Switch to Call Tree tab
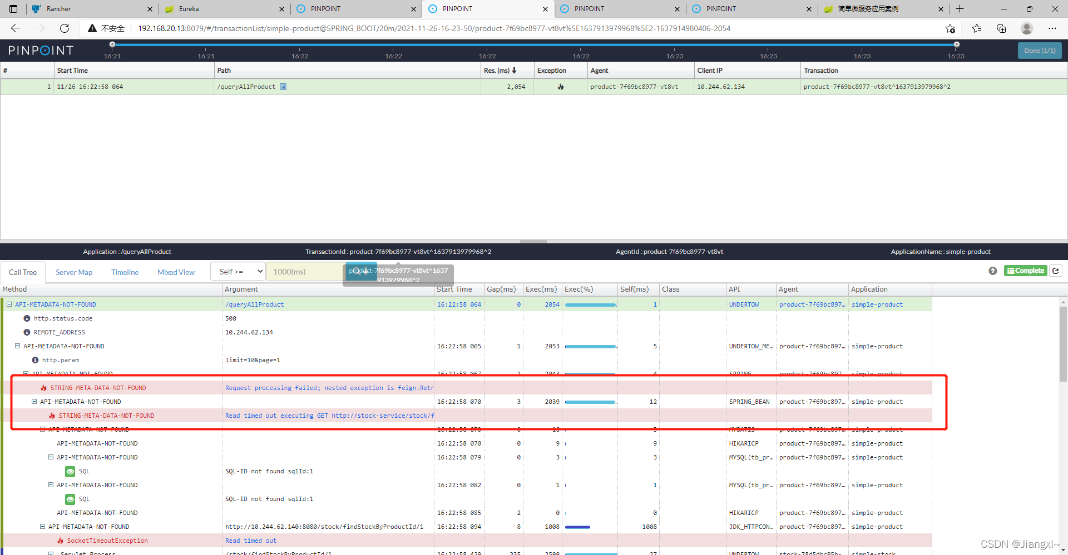The image size is (1068, 555). pos(23,272)
